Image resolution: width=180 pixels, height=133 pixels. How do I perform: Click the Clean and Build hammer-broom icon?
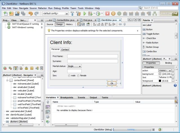click(78, 13)
